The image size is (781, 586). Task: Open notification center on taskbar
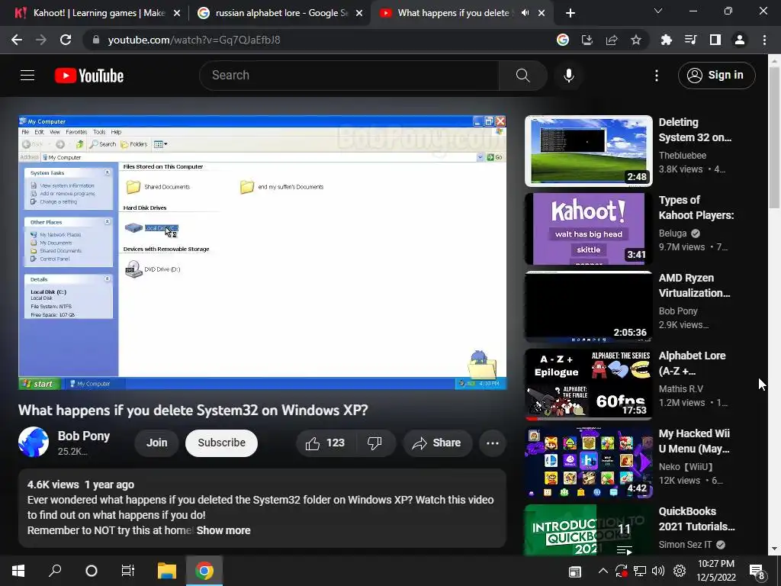click(x=757, y=572)
